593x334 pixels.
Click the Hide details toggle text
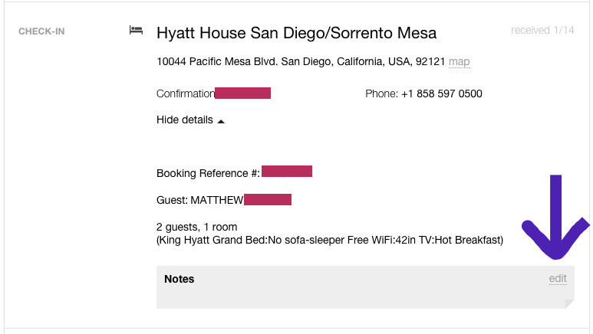(x=184, y=120)
